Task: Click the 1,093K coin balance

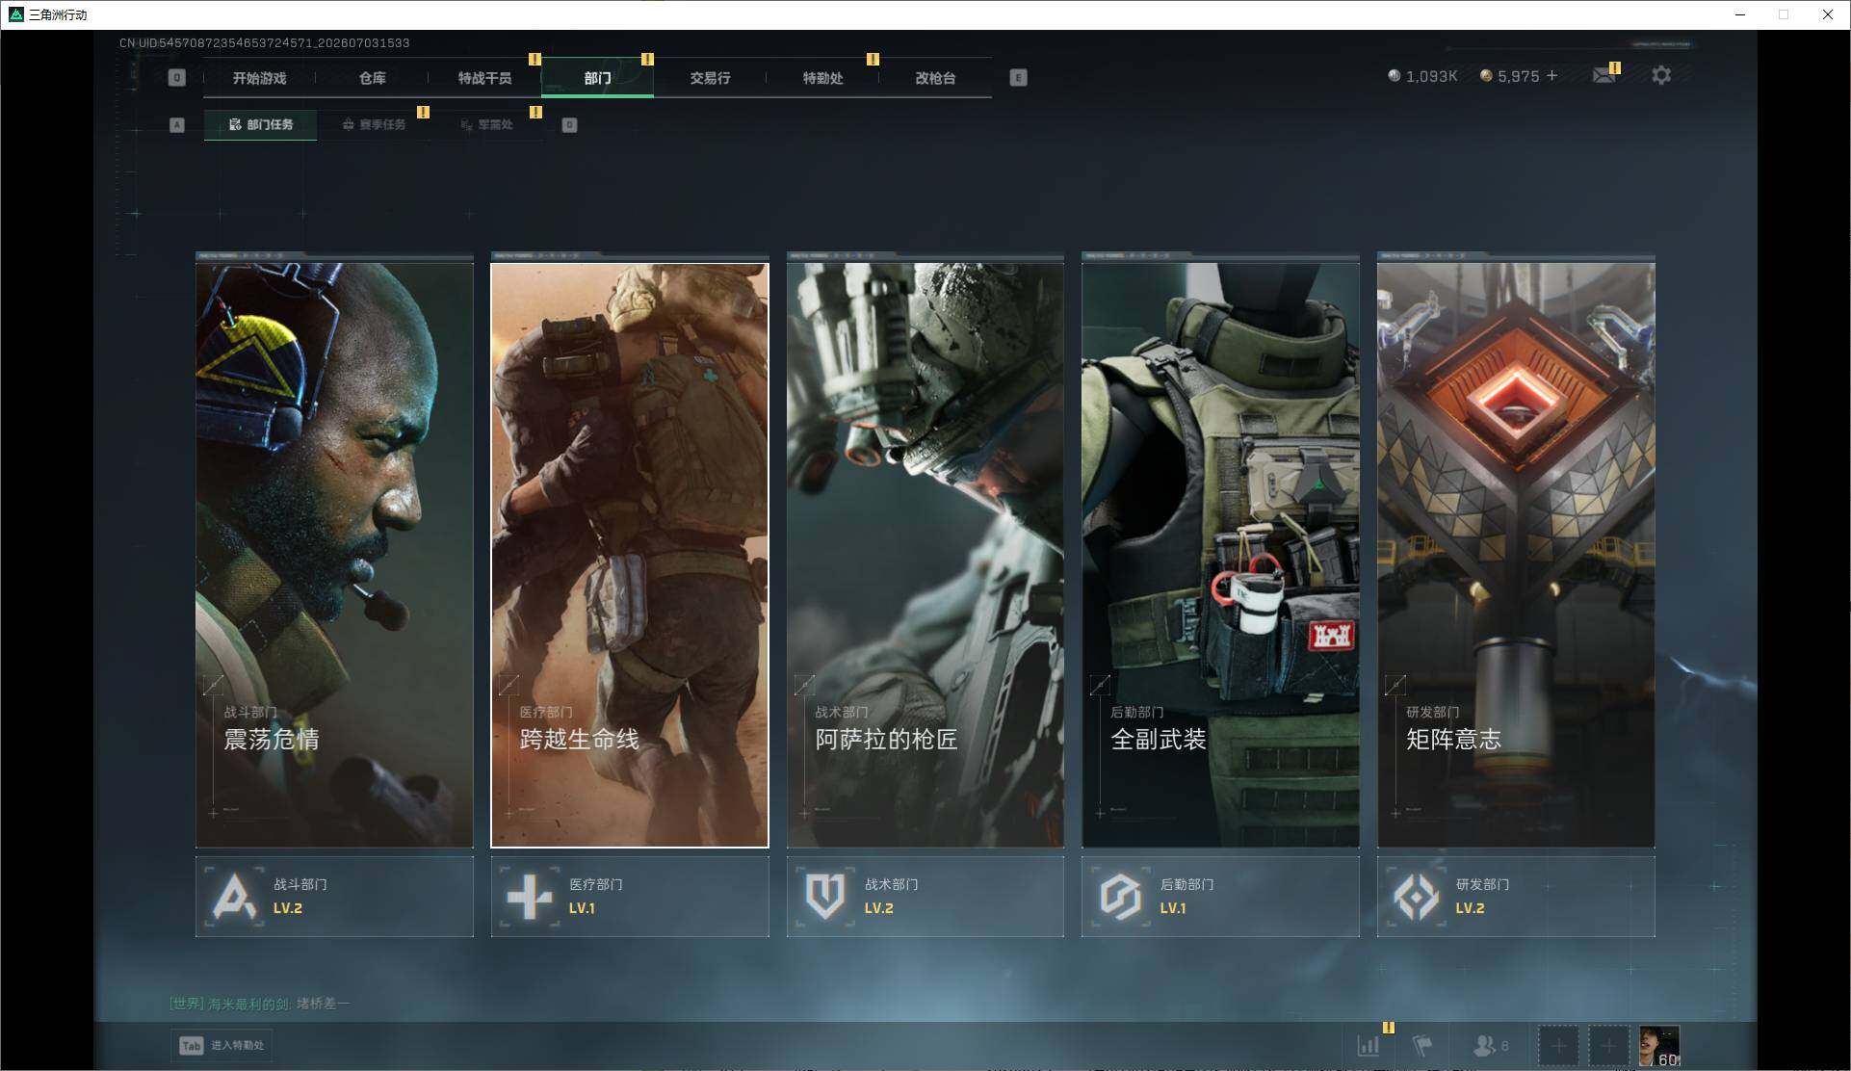Action: tap(1422, 76)
